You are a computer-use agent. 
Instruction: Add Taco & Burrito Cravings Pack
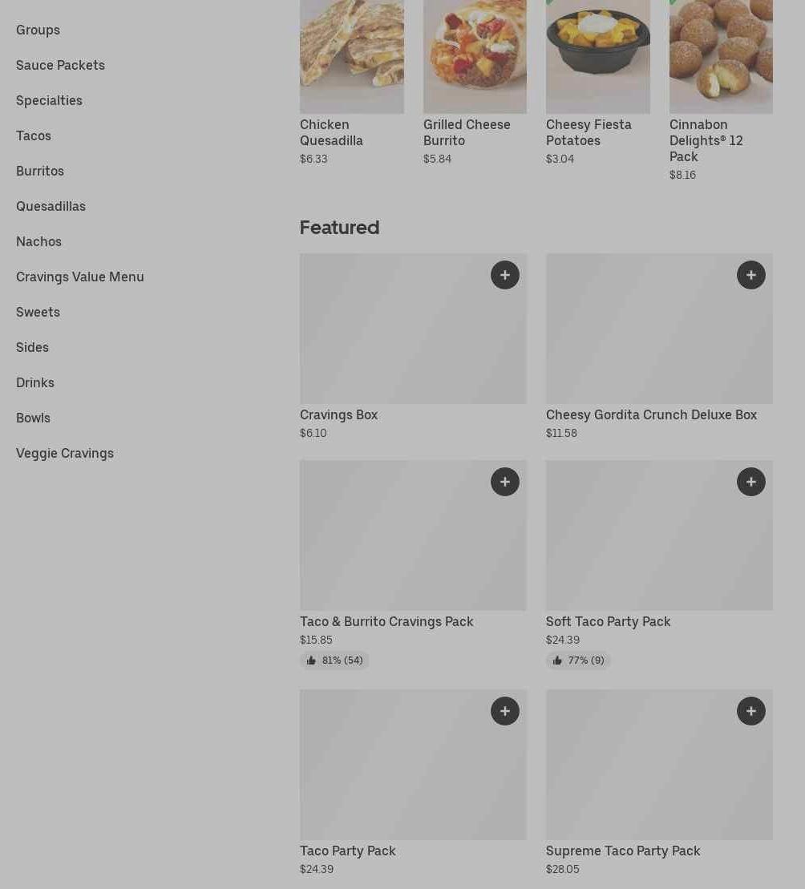click(504, 482)
